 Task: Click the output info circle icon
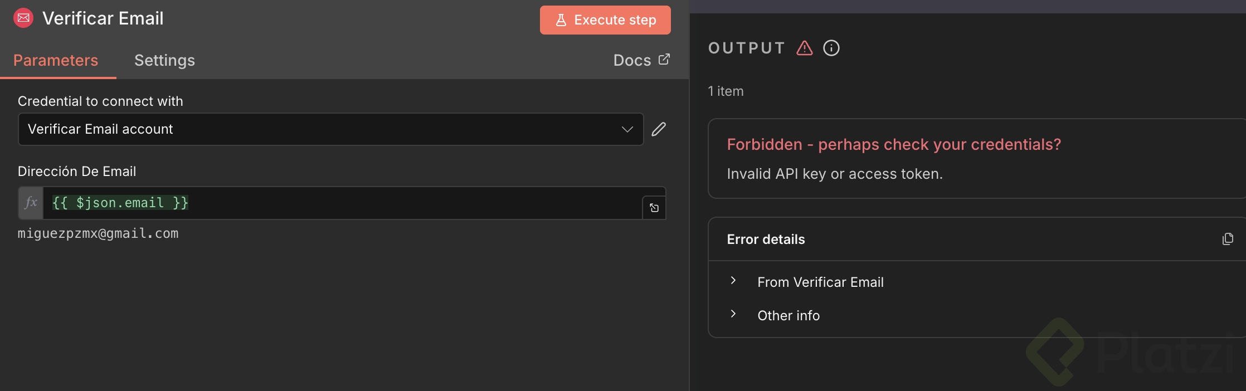[831, 48]
